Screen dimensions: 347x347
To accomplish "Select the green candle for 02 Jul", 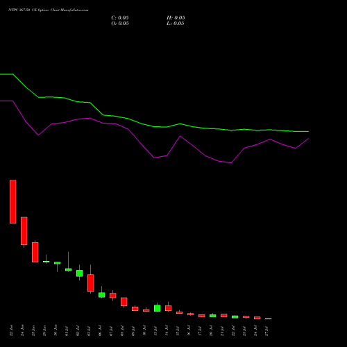I will 80,273.
